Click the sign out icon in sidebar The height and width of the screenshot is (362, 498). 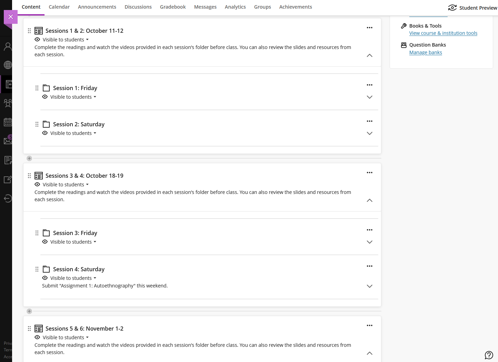[8, 198]
